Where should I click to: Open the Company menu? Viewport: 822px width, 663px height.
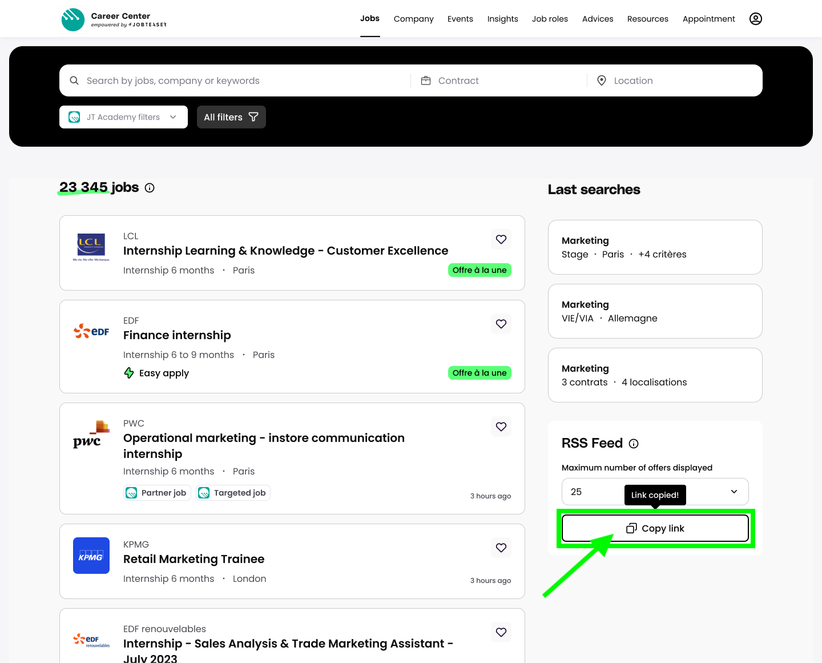(414, 19)
